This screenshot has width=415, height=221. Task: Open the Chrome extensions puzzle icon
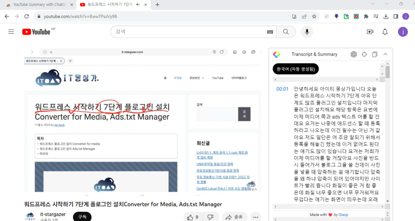pyautogui.click(x=366, y=16)
